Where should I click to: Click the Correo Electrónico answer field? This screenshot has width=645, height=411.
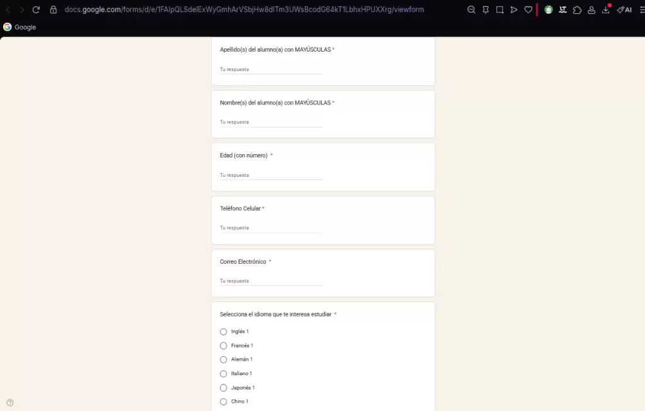[x=270, y=281]
